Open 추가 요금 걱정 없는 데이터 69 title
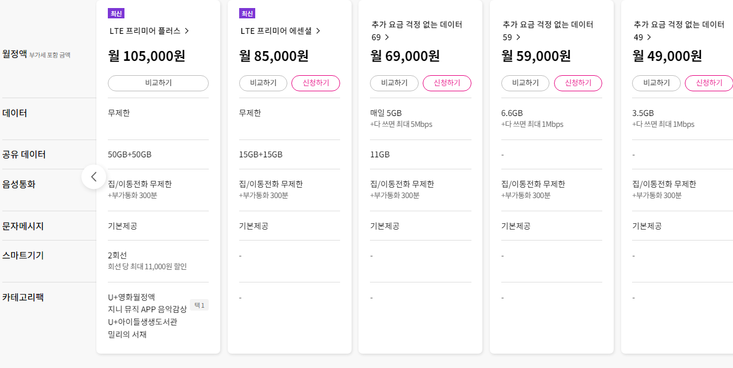The image size is (733, 368). click(416, 25)
